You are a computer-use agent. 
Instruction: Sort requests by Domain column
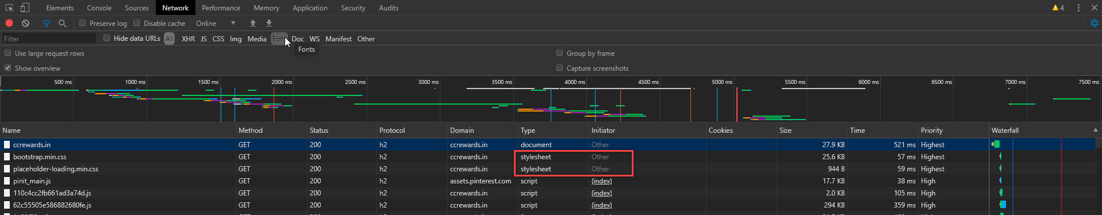coord(483,130)
